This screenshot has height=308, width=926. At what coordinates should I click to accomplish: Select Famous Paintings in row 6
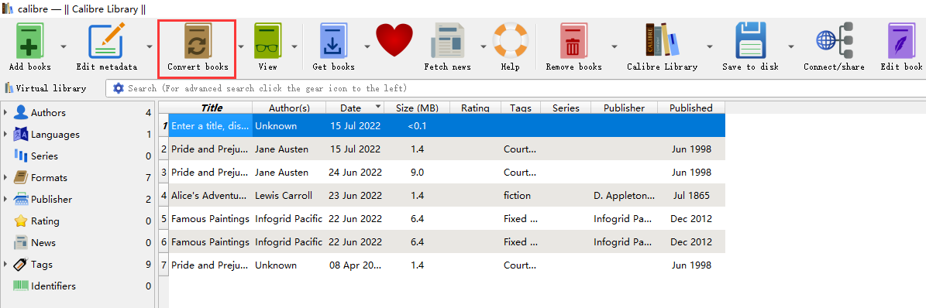[210, 242]
